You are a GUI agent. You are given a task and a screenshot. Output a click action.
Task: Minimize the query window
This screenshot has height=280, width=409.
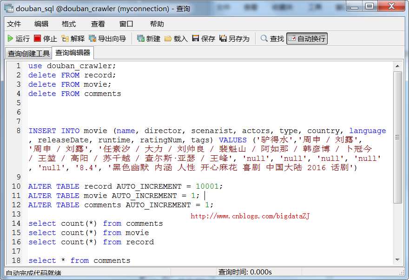click(x=354, y=6)
